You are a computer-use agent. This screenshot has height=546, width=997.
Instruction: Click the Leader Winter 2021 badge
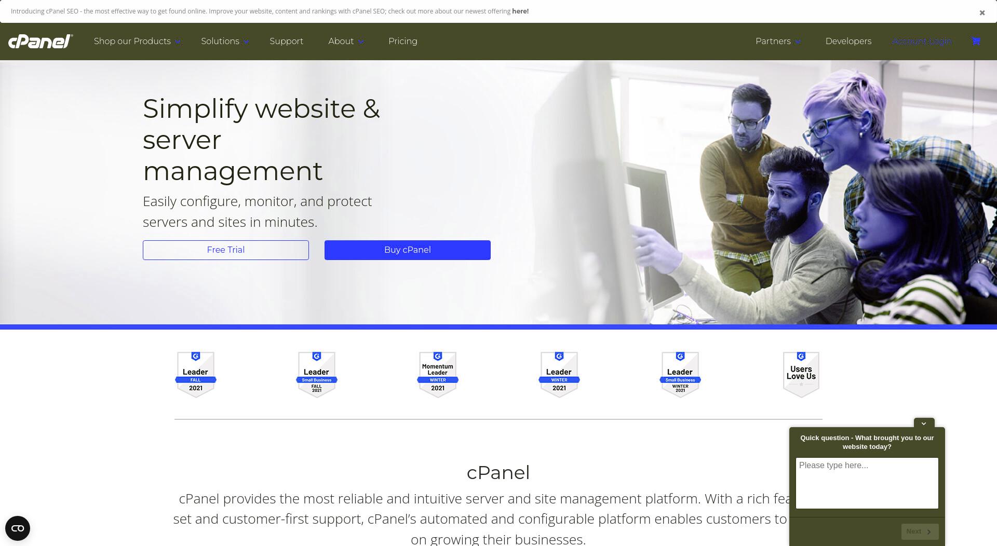559,375
